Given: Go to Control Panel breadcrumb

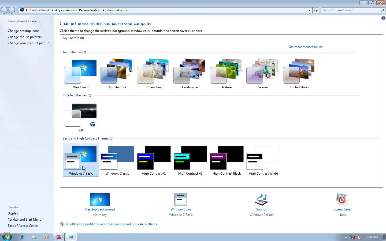Looking at the screenshot, I should point(39,10).
